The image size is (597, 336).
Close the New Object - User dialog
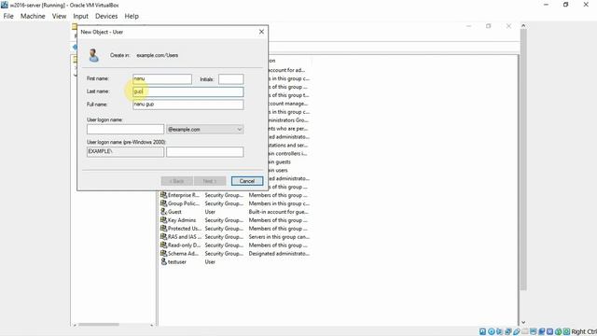[x=261, y=32]
